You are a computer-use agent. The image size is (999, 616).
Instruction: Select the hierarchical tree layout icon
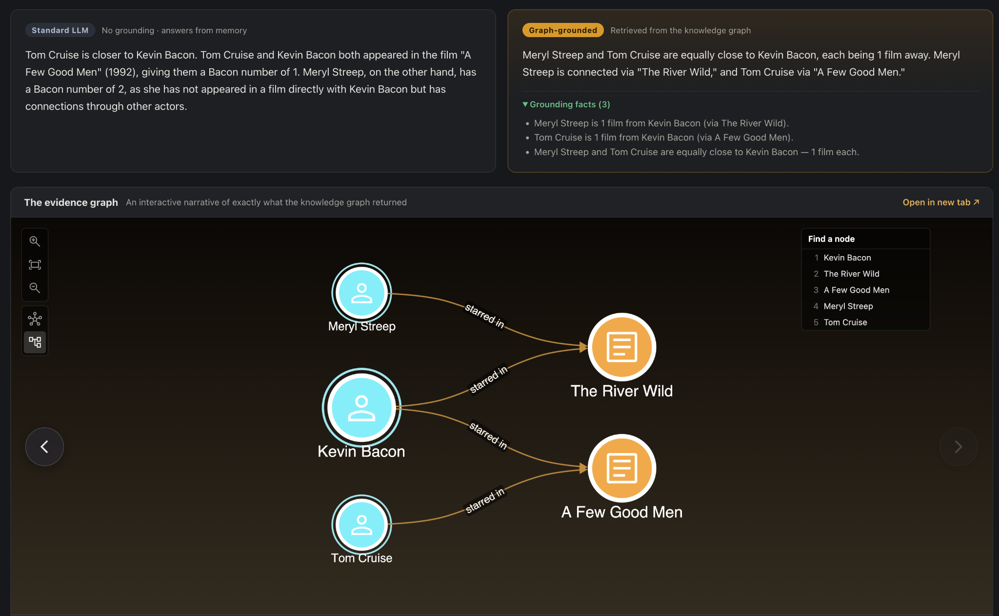click(35, 342)
